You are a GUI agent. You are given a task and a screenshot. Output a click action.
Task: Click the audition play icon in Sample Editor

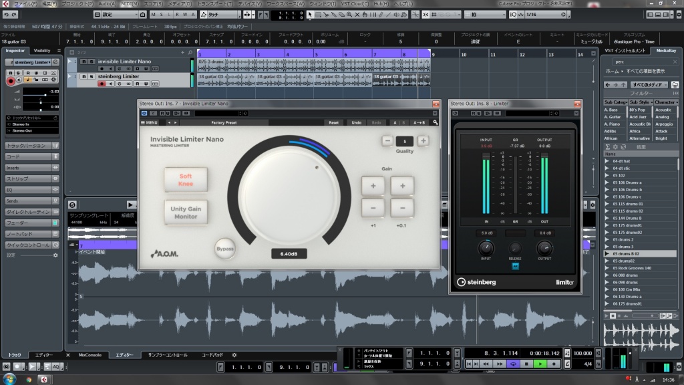pyautogui.click(x=131, y=205)
